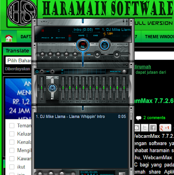Share via the Twitter icon

tap(145, 128)
